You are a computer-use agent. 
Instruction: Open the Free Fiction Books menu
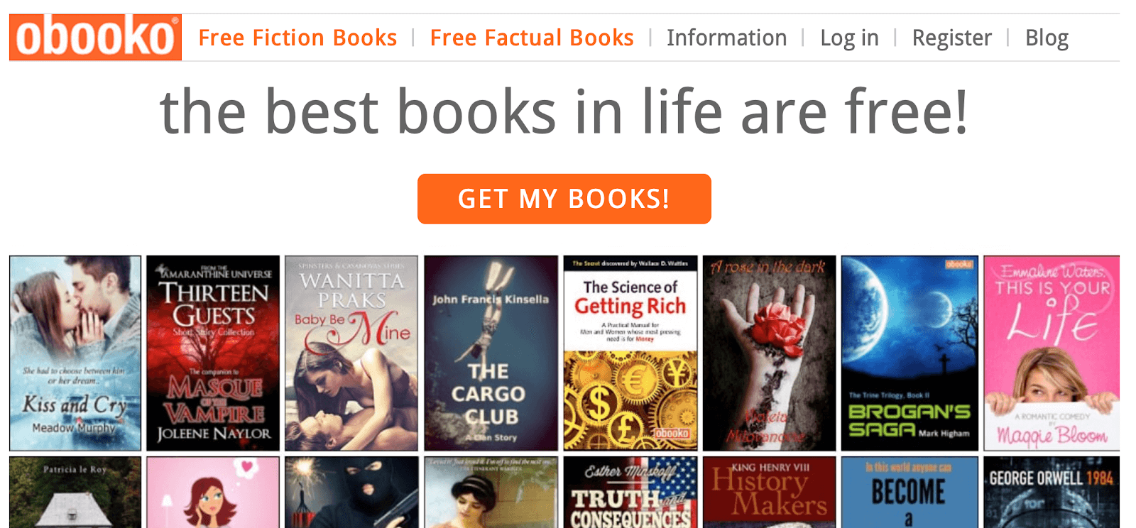[297, 38]
